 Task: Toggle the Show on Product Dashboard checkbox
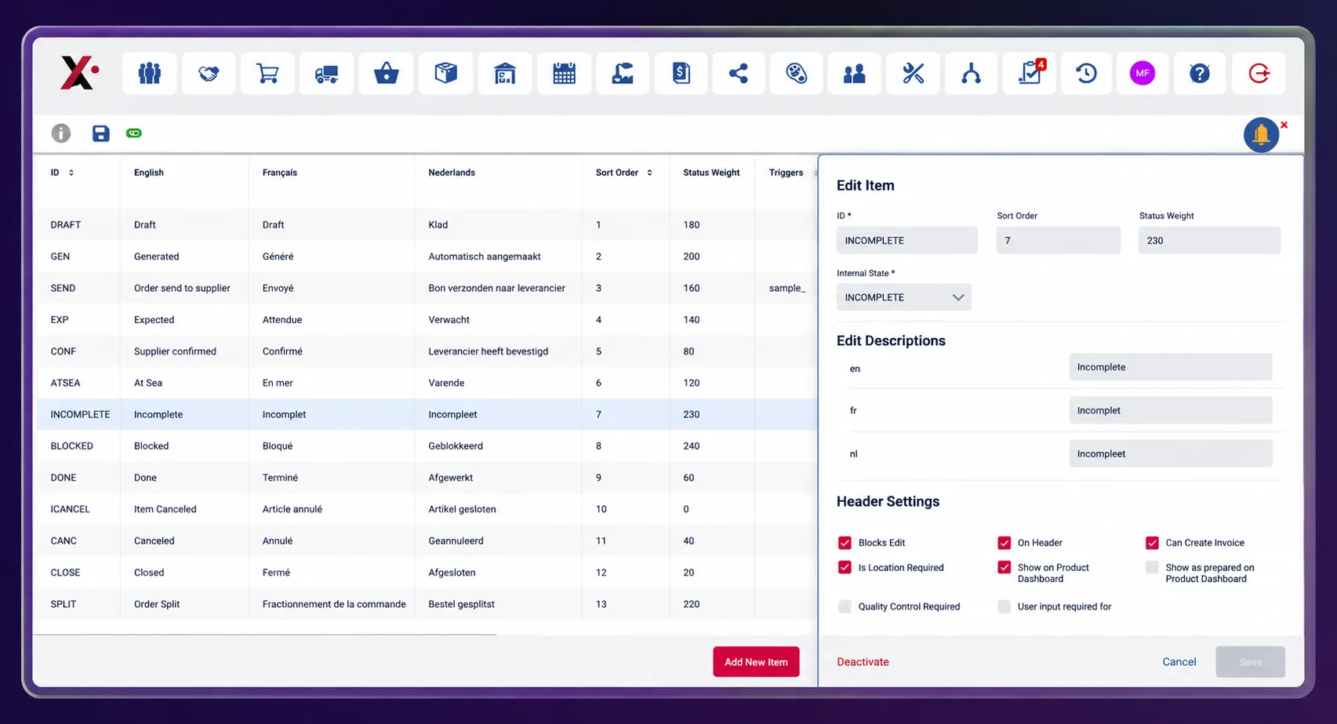[1004, 567]
